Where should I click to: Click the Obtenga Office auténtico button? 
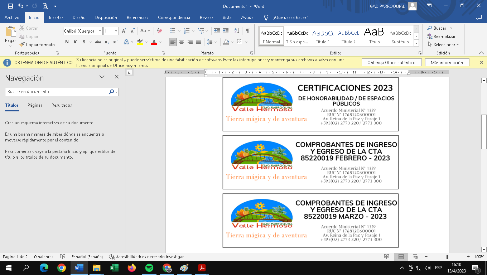point(391,62)
